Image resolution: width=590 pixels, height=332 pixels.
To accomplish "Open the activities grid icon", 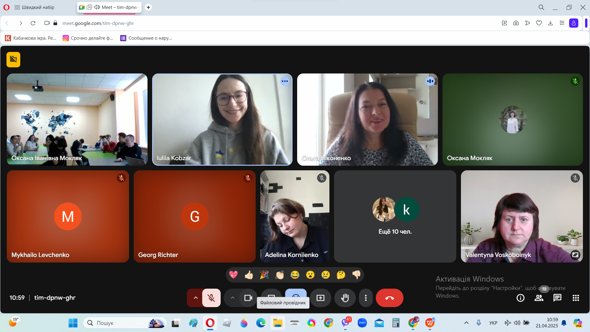I will click(576, 298).
